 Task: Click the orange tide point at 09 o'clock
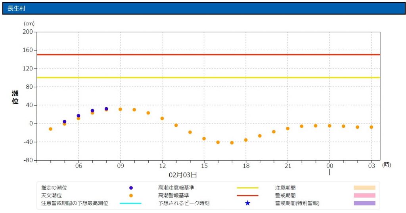121,109
